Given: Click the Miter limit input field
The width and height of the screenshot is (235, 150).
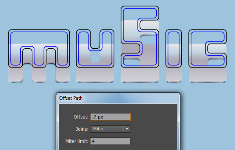Looking at the screenshot, I should 110,141.
